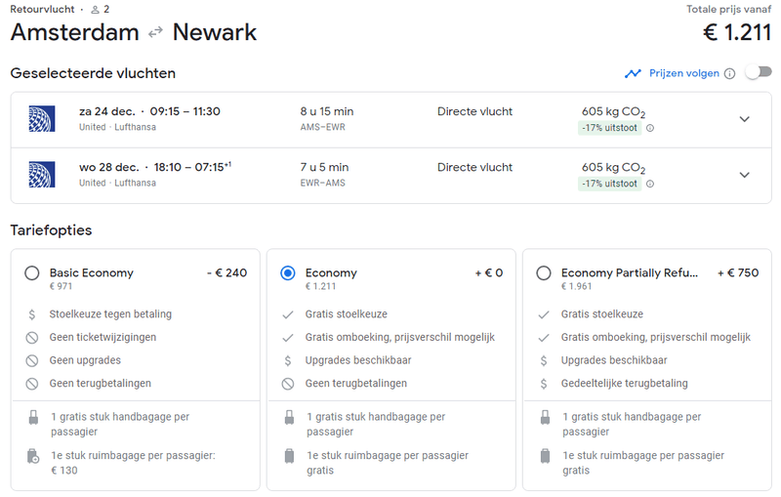Click the United logo on the 28 dec. flight
781x497 pixels.
coord(41,175)
